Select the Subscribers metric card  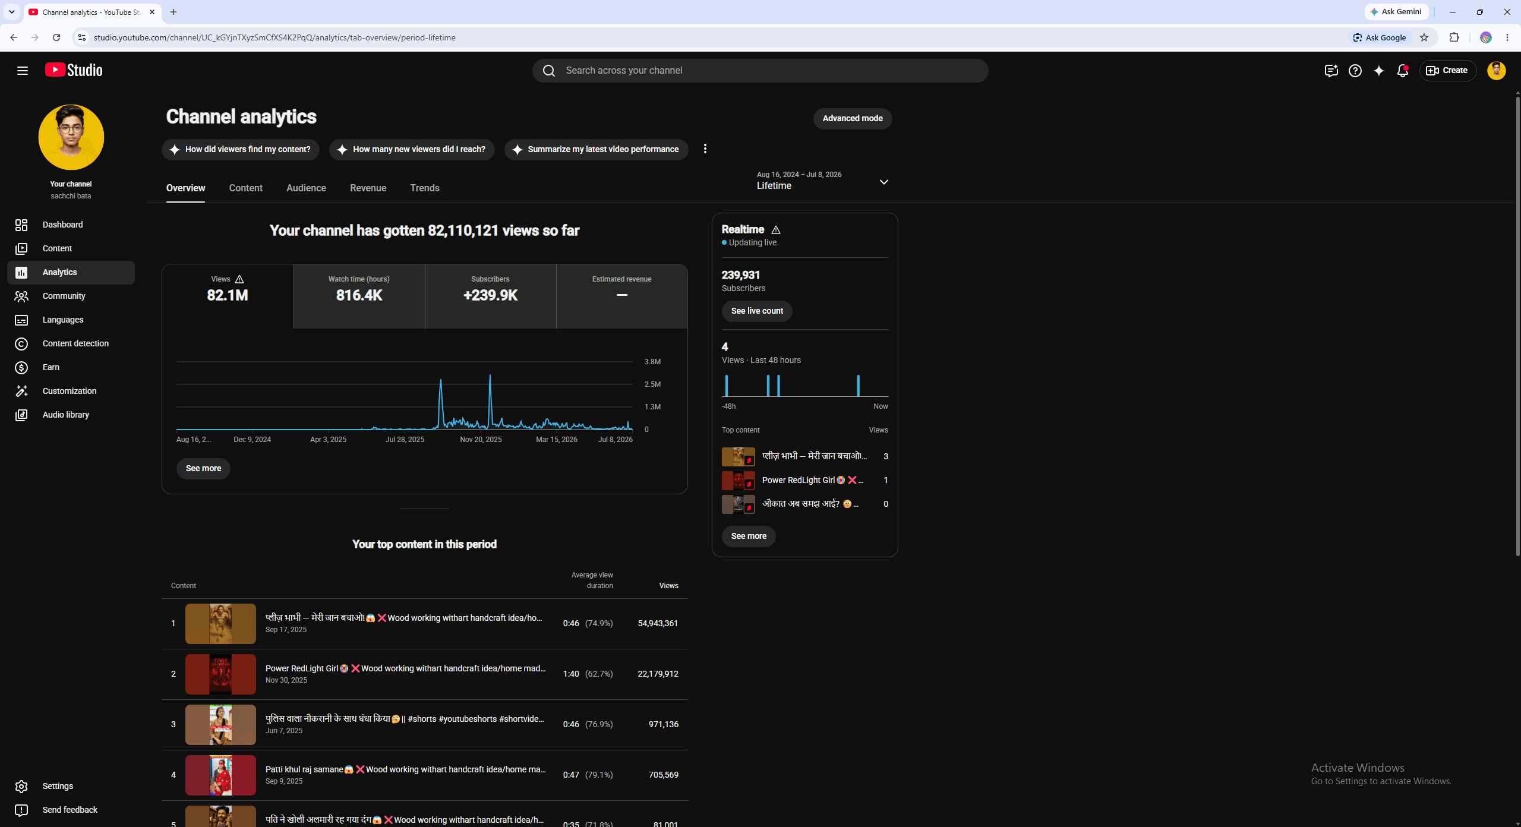coord(491,296)
